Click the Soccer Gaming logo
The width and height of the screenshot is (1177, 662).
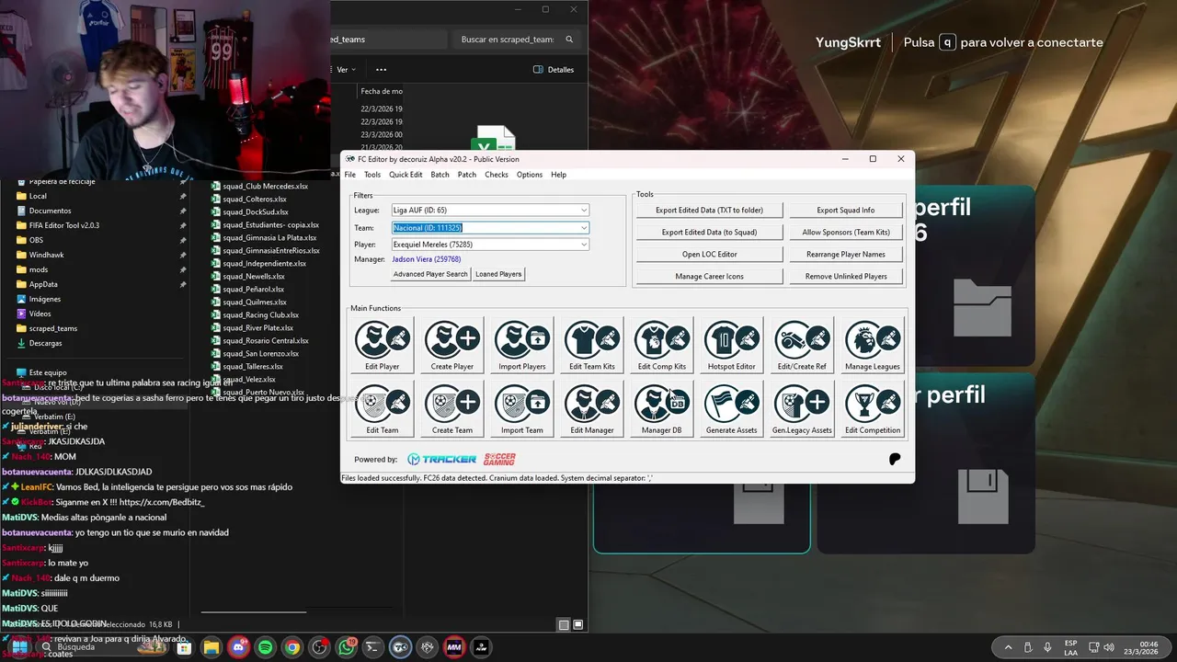point(500,459)
